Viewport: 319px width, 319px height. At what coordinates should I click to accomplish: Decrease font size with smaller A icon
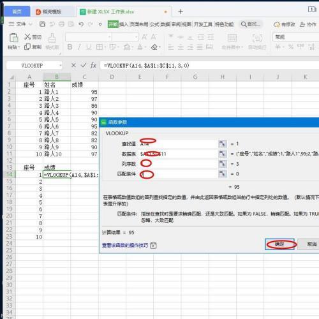(154, 37)
